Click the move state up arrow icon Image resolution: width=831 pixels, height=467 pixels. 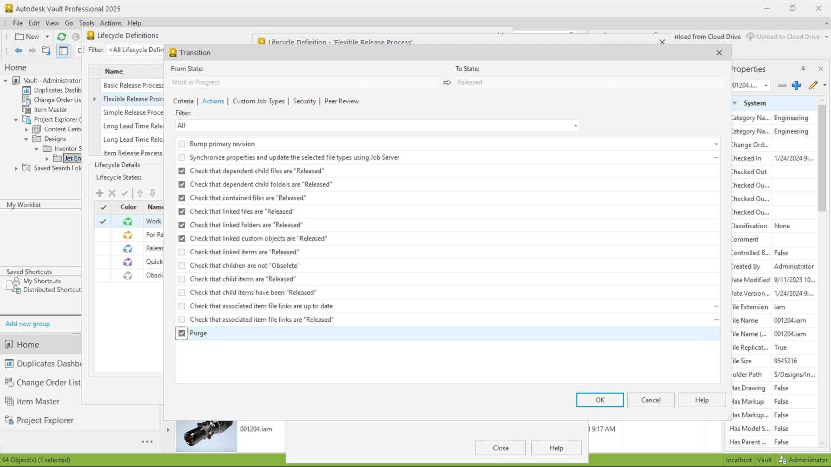140,193
